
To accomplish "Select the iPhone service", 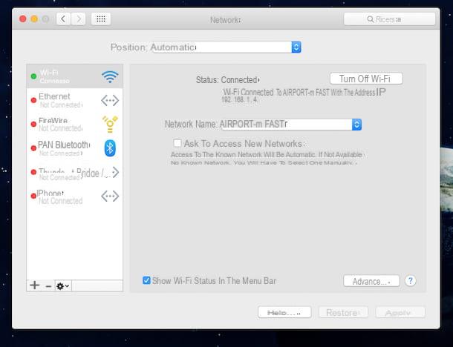I will 74,196.
